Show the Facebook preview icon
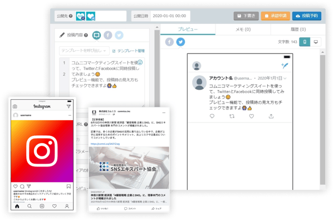334x221 pixels. 169,42
